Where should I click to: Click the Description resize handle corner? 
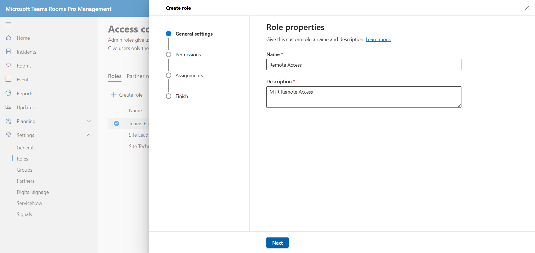pos(459,106)
